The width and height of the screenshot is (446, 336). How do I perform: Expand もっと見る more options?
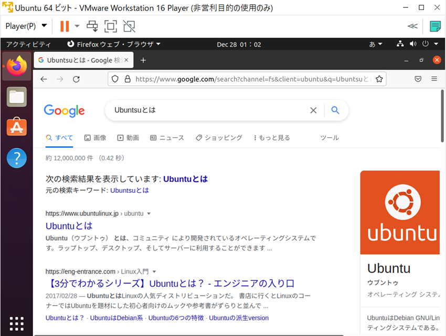point(272,138)
